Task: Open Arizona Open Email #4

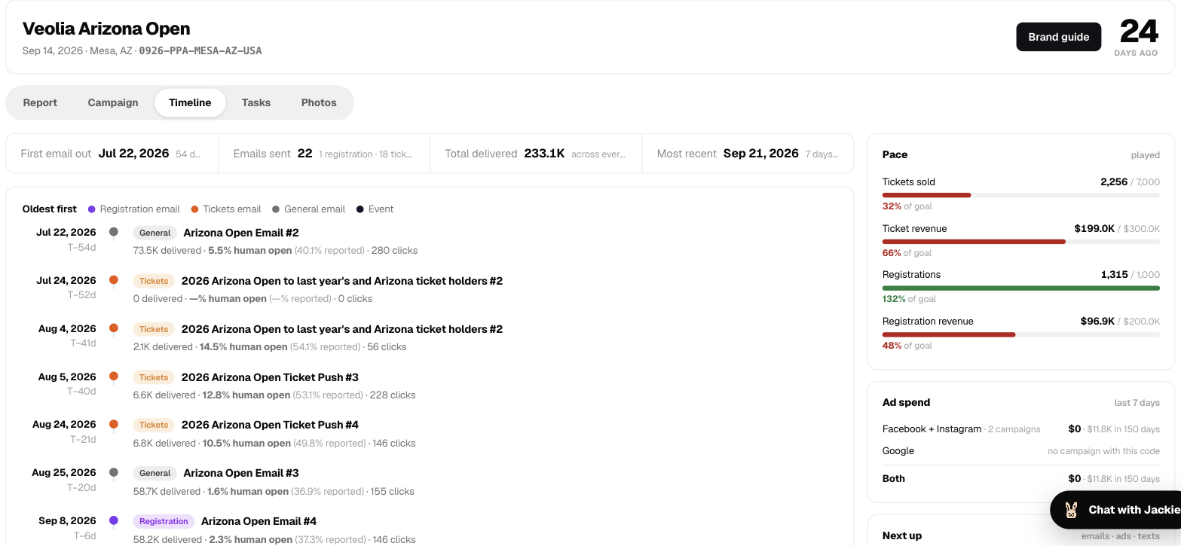Action: (x=259, y=521)
